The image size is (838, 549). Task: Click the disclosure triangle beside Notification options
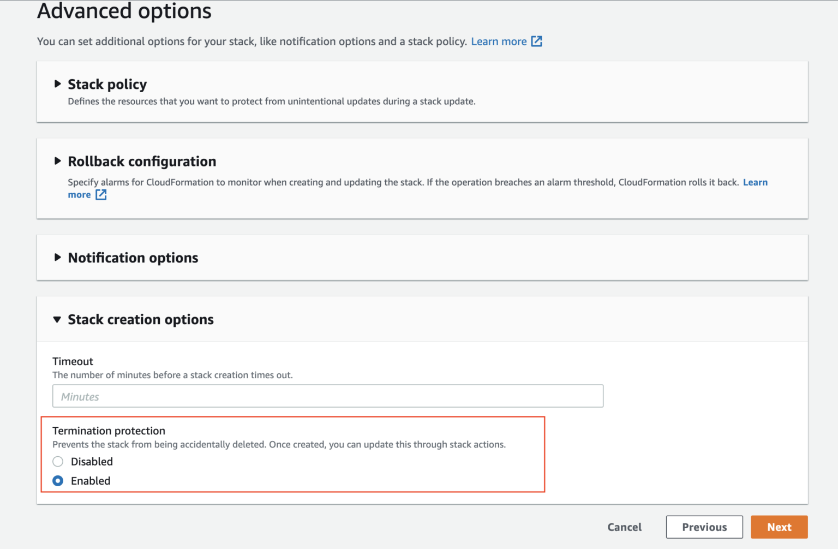[x=57, y=257]
